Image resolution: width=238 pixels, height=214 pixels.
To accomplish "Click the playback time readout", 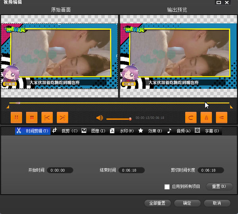I will (150, 118).
